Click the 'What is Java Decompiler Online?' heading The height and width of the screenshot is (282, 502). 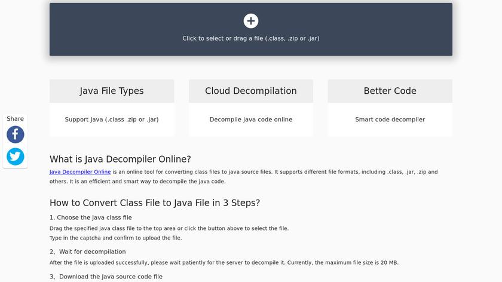120,159
